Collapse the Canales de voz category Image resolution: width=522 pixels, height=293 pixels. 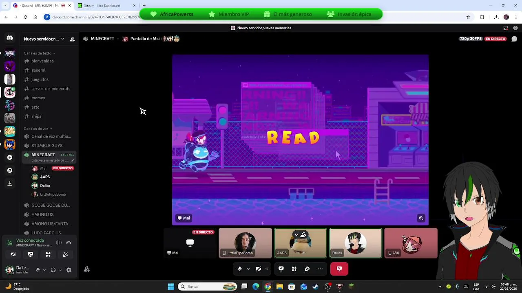point(38,129)
